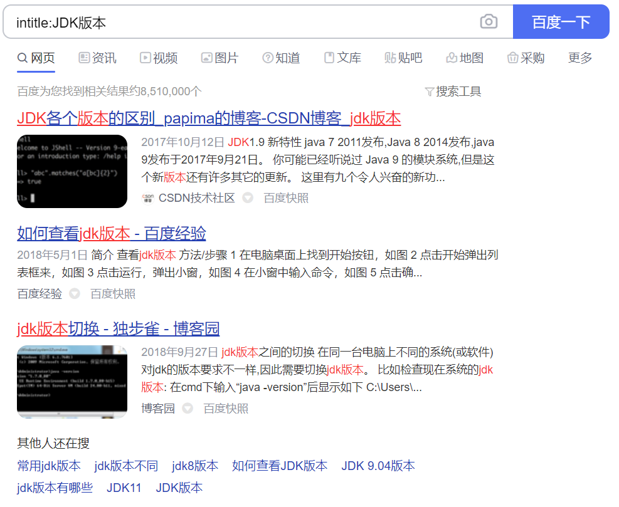Switch to the 贴吧 tab

[403, 58]
